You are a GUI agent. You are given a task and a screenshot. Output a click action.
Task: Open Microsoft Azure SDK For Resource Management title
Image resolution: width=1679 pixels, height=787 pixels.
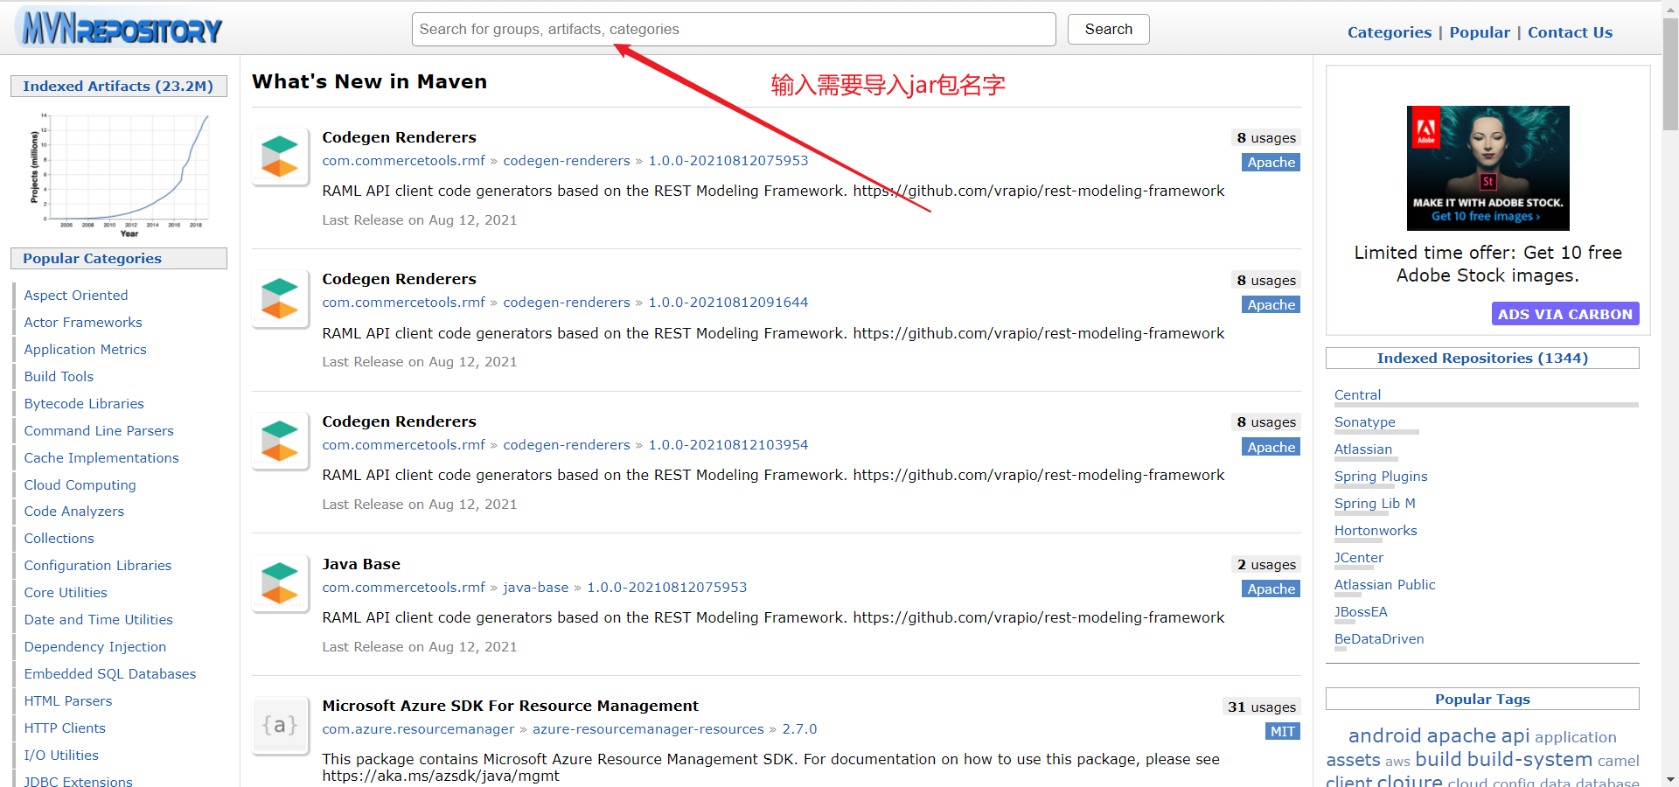click(x=510, y=706)
